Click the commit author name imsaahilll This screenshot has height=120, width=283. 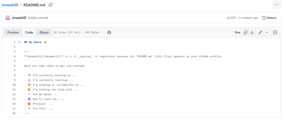tap(19, 18)
